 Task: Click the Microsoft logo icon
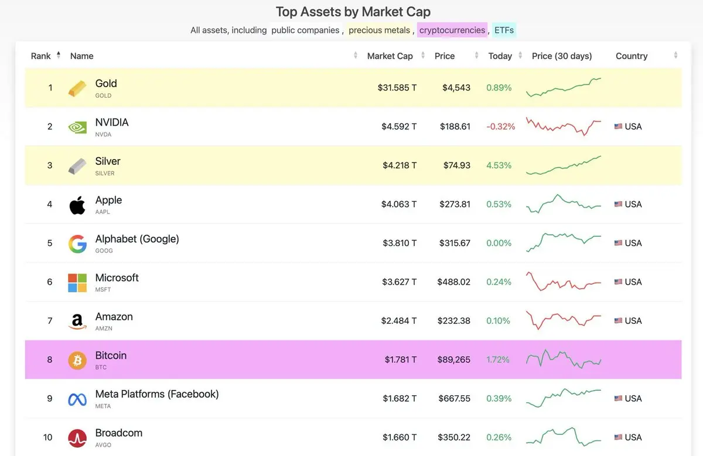click(x=77, y=283)
